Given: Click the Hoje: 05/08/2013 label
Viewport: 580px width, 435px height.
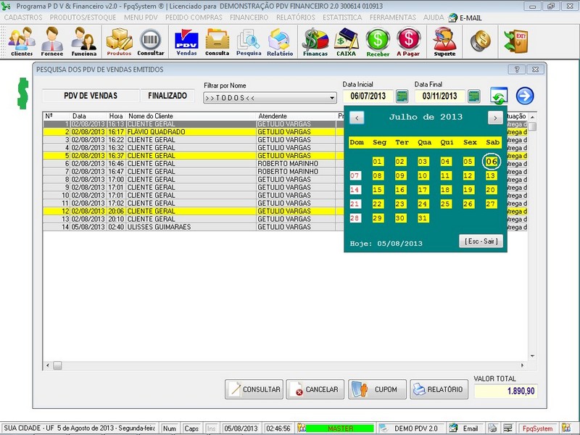Looking at the screenshot, I should [386, 244].
